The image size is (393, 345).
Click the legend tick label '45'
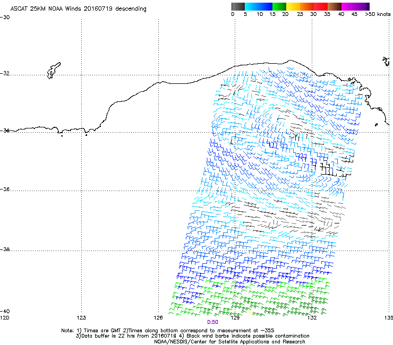click(x=354, y=14)
